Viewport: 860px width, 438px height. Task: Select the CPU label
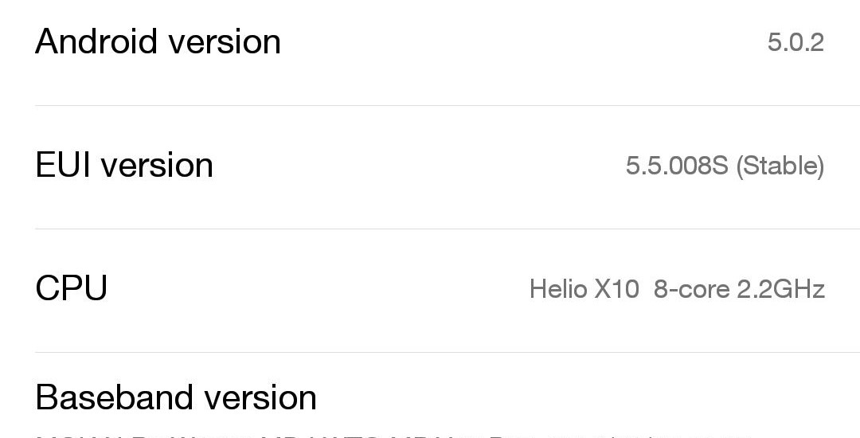[72, 288]
